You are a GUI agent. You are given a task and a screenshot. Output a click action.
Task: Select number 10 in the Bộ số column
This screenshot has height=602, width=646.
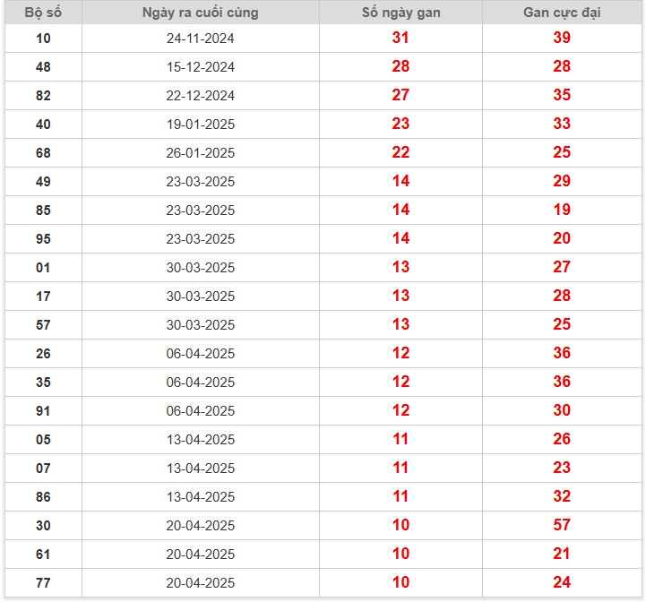[x=43, y=39]
